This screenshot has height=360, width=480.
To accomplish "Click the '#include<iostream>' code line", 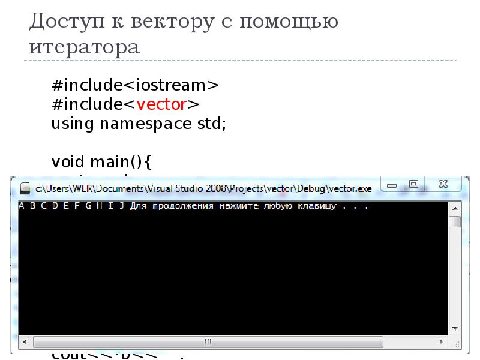I will (x=135, y=85).
